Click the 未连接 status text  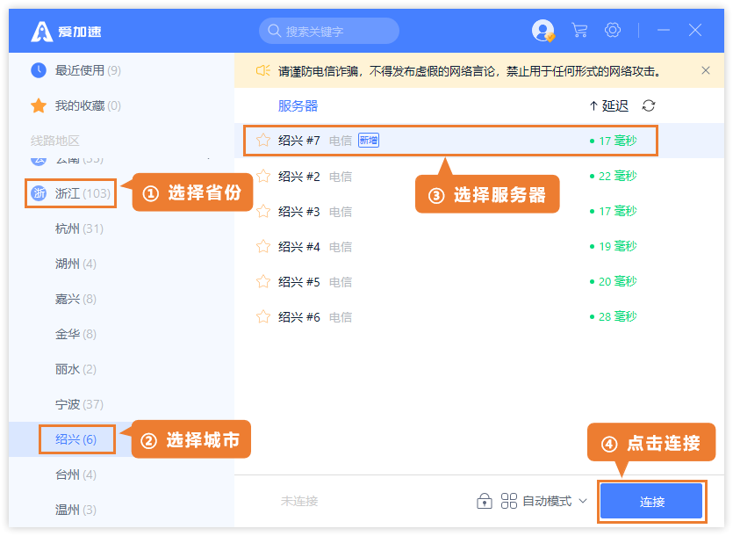click(299, 501)
